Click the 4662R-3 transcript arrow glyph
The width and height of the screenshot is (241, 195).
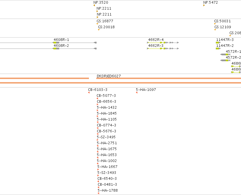click(163, 49)
